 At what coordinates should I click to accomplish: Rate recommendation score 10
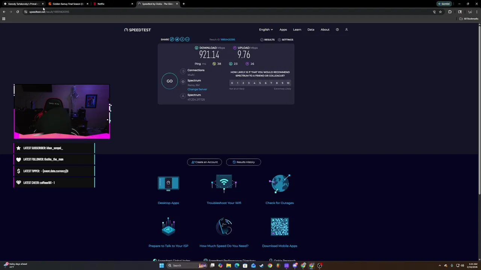coord(288,83)
